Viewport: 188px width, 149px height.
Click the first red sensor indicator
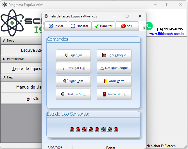[72, 129]
